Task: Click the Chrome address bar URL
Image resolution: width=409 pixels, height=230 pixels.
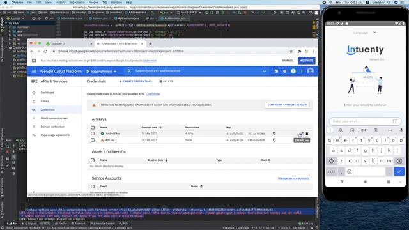Action: pos(121,51)
